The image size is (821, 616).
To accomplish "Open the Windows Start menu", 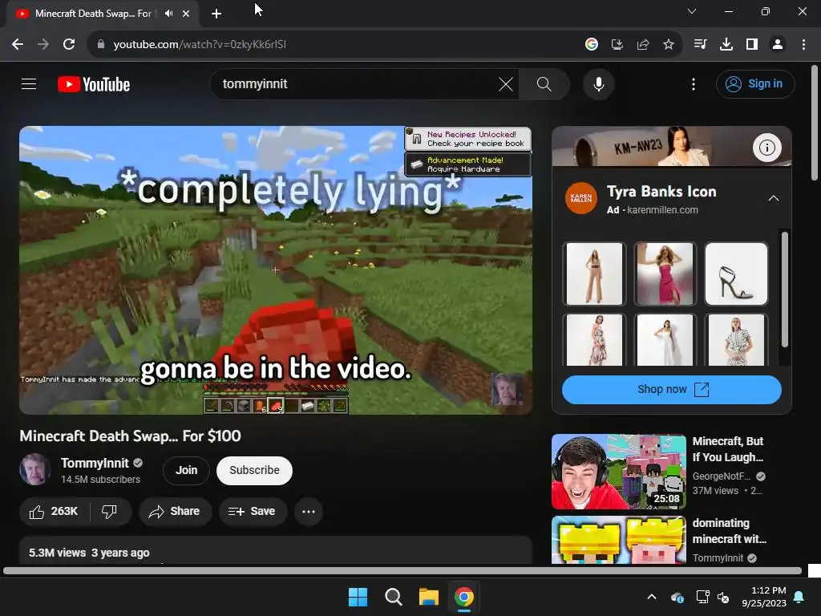I will 358,597.
